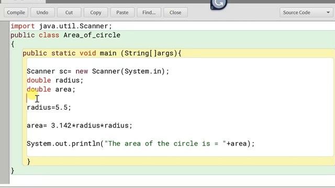
Task: Click the 'double radius;' declaration
Action: pyautogui.click(x=55, y=80)
